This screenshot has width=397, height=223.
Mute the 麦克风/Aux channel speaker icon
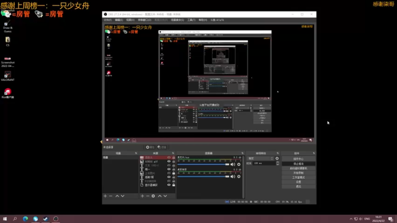click(x=233, y=165)
